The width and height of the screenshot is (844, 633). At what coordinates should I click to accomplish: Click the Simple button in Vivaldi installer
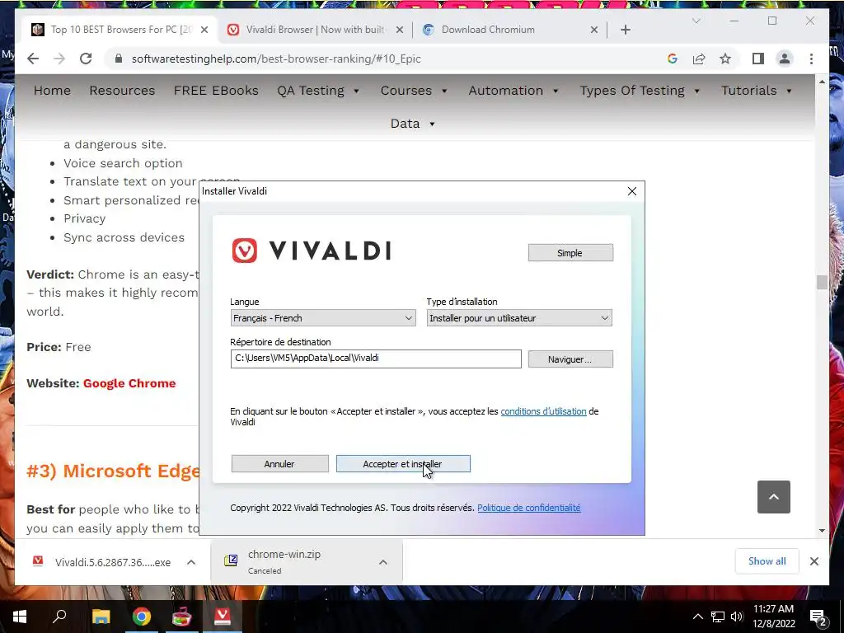click(570, 253)
